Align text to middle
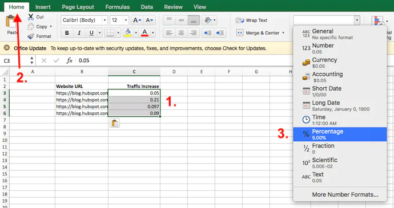 point(181,20)
